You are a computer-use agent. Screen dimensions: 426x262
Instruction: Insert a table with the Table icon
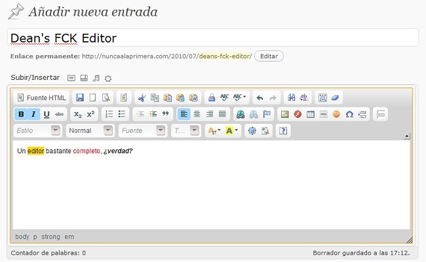(311, 115)
